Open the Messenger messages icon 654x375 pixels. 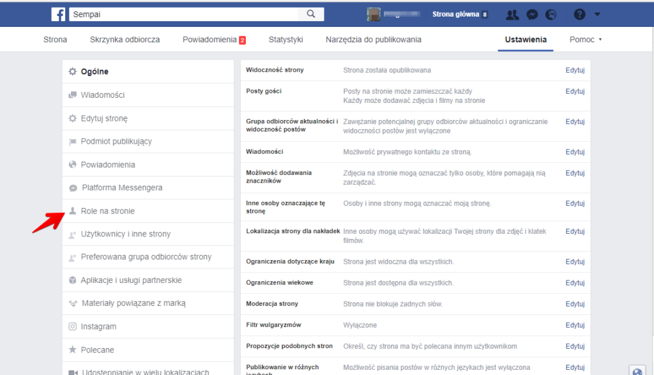point(532,15)
